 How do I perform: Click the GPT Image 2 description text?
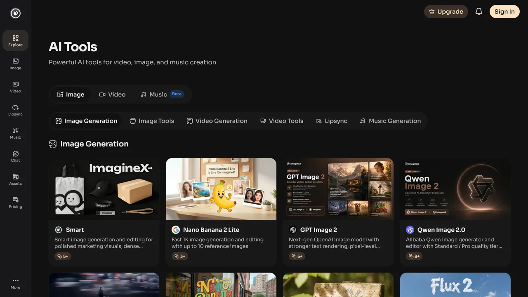334,243
